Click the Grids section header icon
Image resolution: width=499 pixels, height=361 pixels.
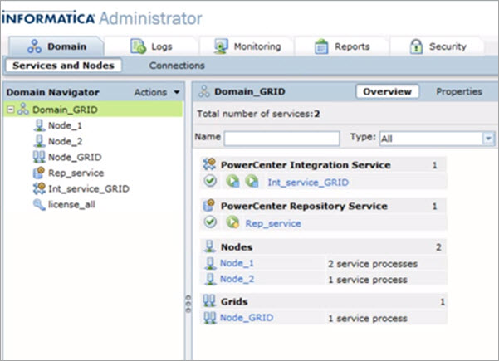click(x=209, y=301)
